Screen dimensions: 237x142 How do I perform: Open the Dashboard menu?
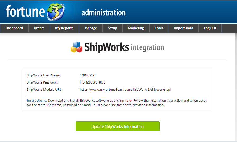pos(14,28)
